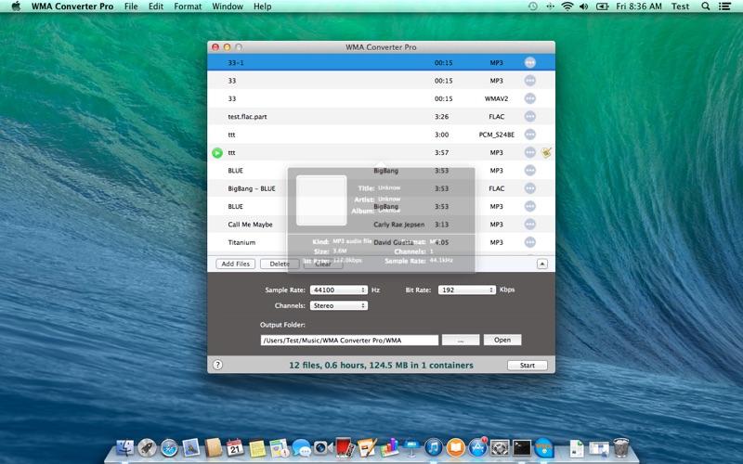
Task: Open System Preferences from the Dock
Action: pos(500,447)
